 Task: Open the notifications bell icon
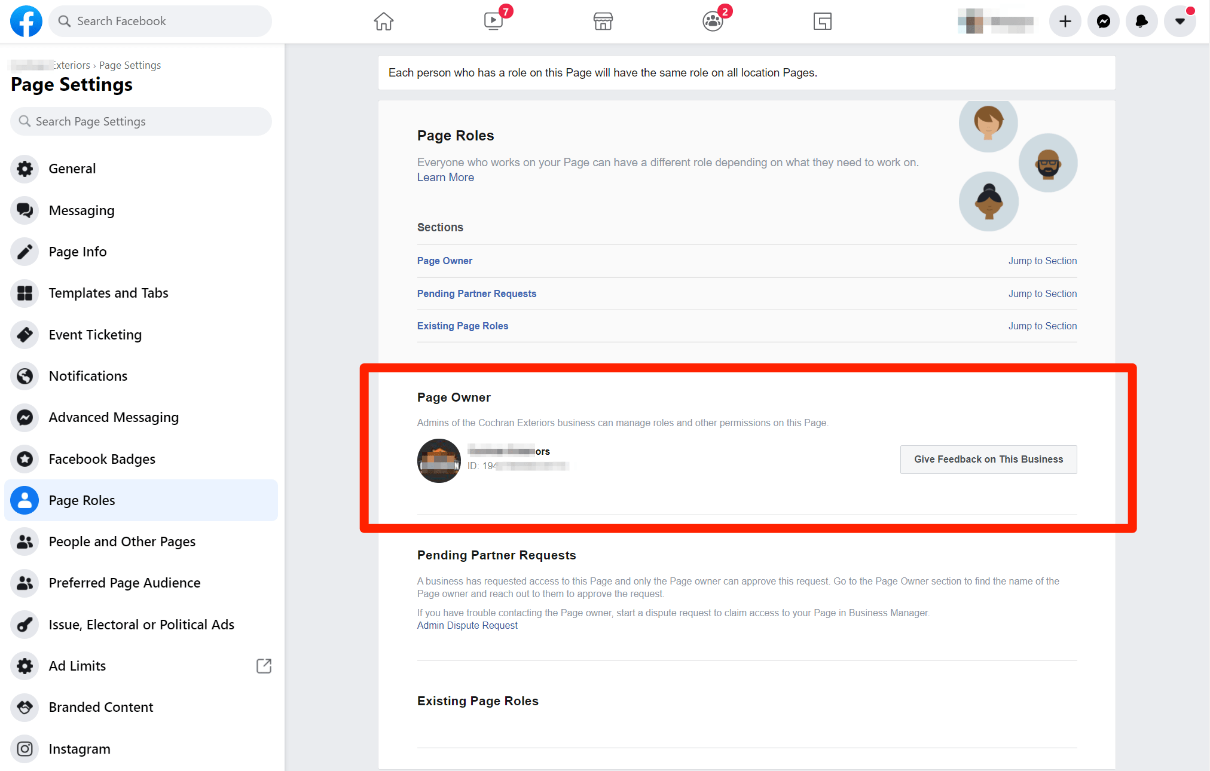point(1142,22)
